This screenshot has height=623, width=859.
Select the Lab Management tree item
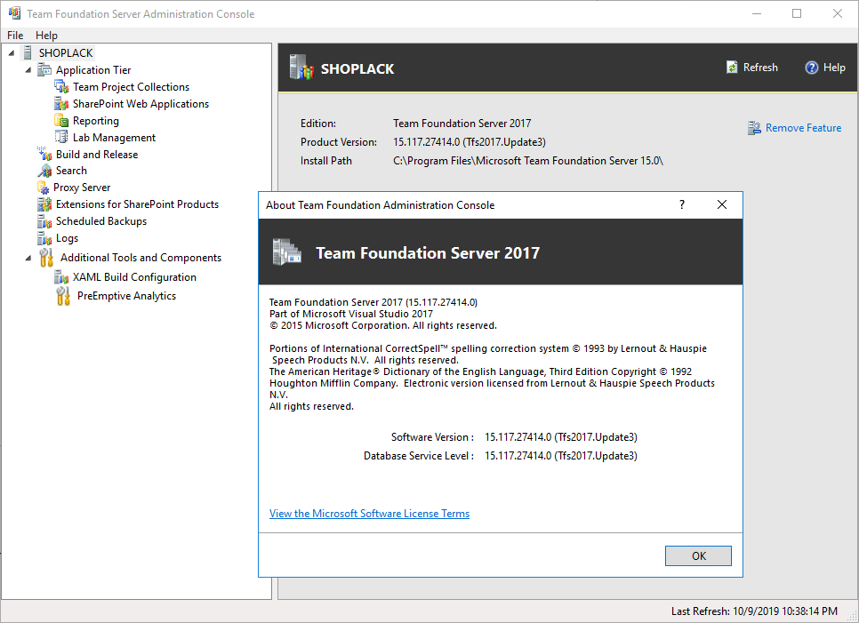coord(114,138)
